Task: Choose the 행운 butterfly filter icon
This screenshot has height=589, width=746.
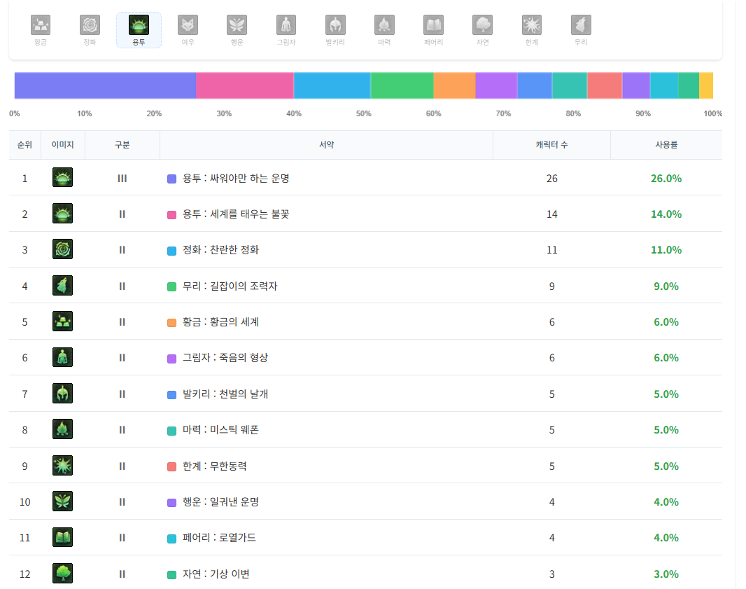Action: pyautogui.click(x=237, y=26)
